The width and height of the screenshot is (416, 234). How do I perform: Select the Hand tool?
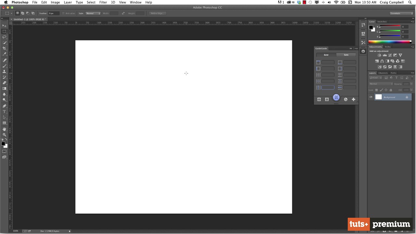coord(5,129)
